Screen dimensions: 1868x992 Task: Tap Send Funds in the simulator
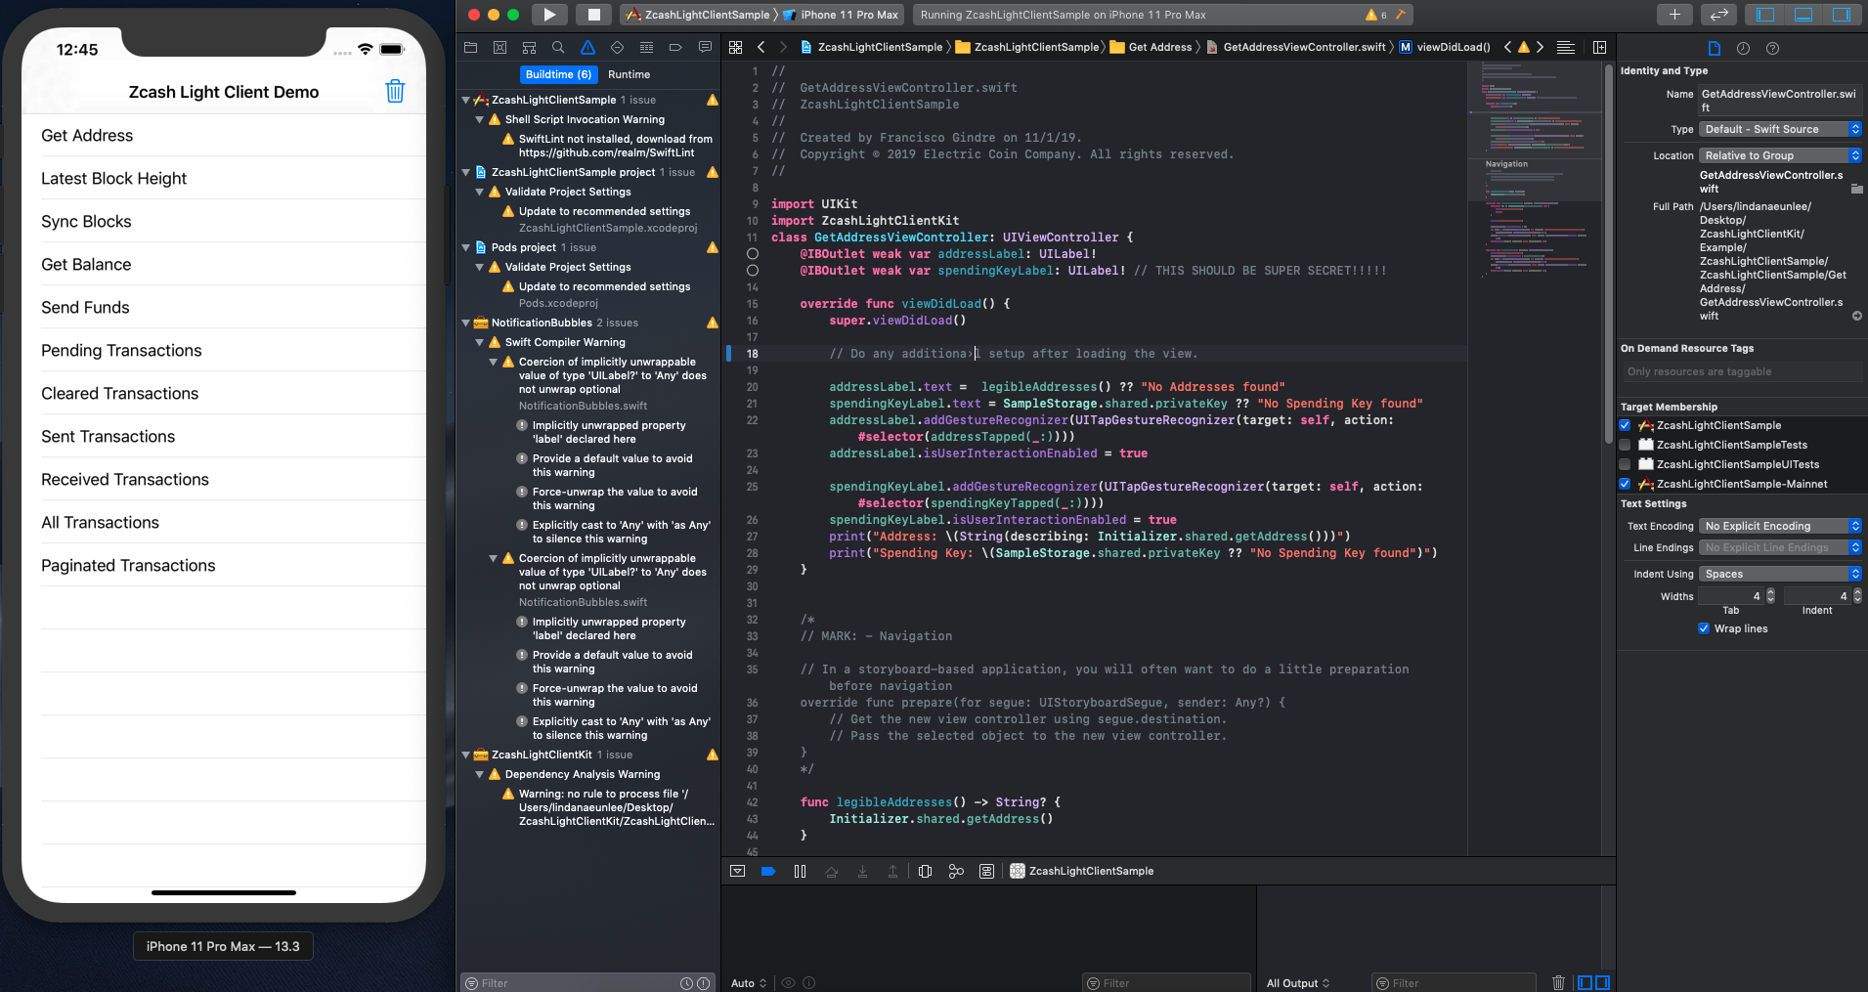[x=224, y=307]
